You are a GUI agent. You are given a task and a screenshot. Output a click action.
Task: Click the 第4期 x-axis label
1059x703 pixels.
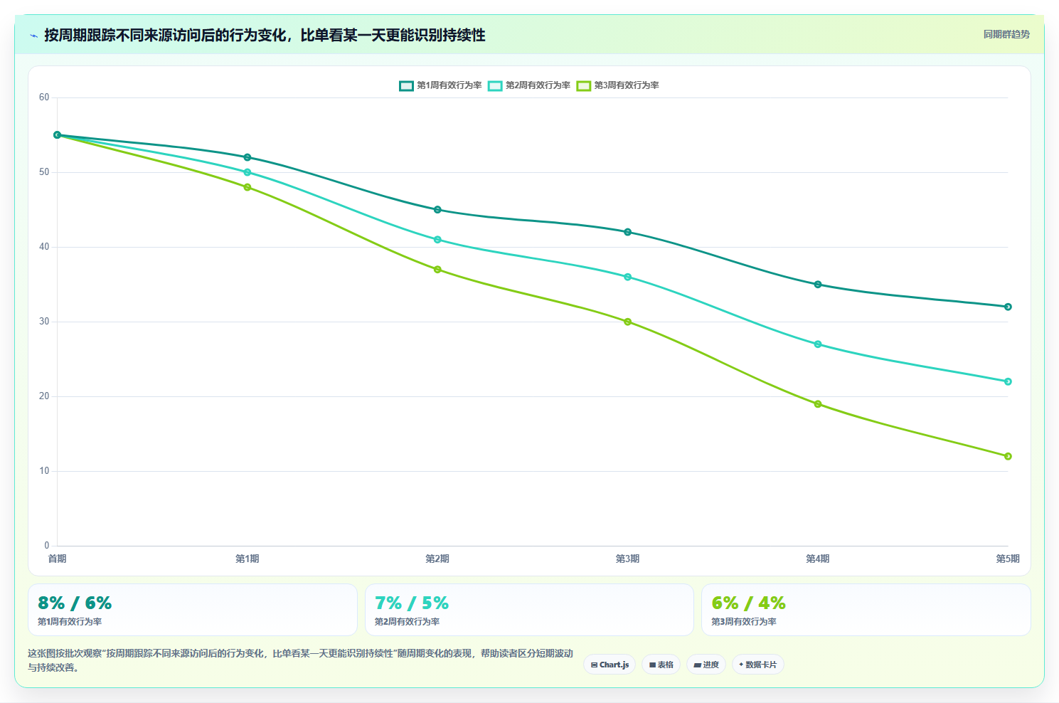pos(818,559)
